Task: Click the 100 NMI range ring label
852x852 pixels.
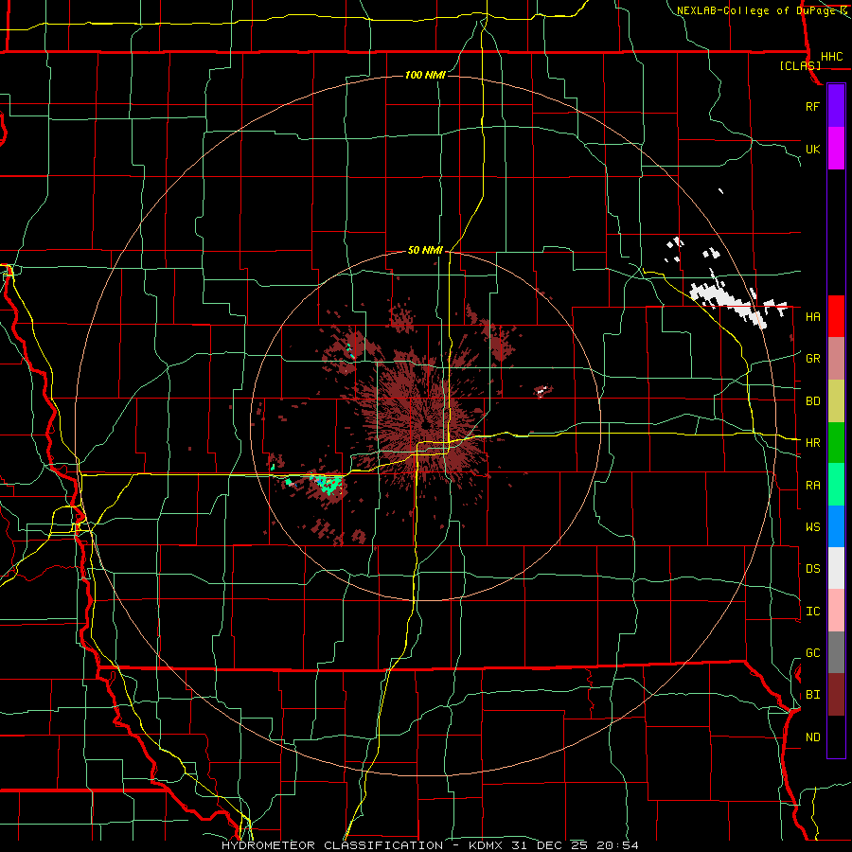Action: [x=425, y=75]
